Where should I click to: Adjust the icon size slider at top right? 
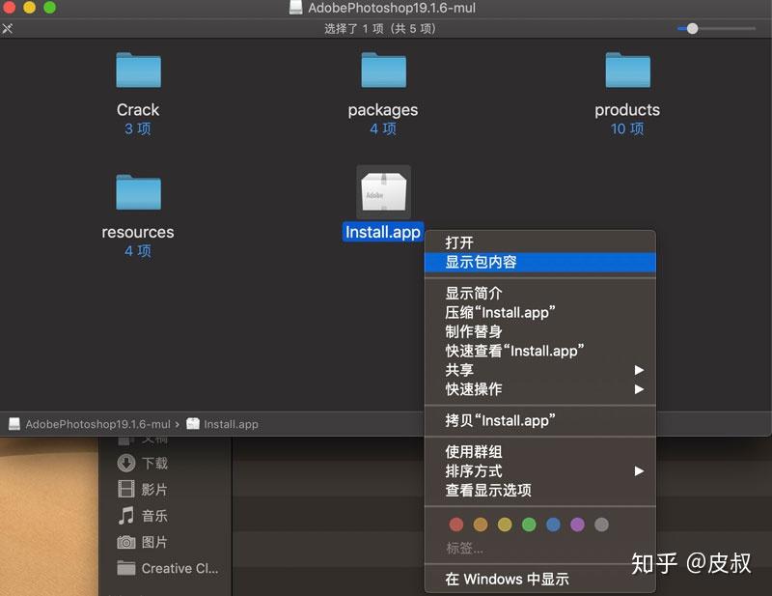click(692, 28)
